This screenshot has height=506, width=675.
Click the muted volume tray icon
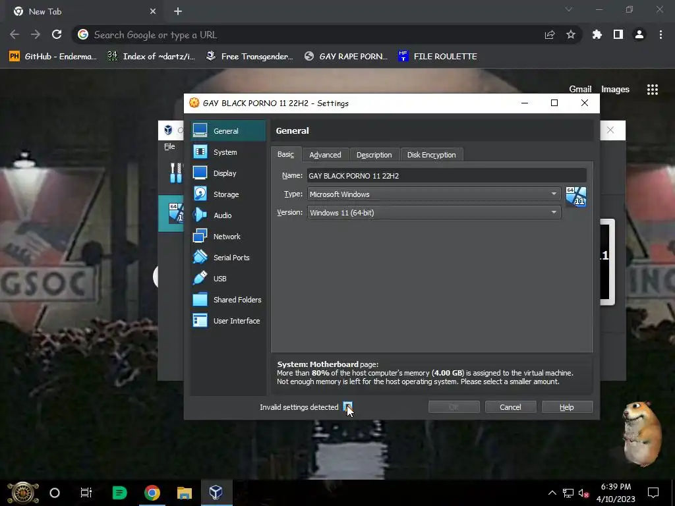point(583,493)
